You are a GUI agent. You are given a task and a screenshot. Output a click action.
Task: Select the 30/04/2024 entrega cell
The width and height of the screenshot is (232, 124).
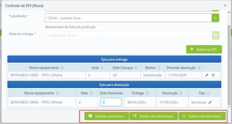tap(140, 102)
